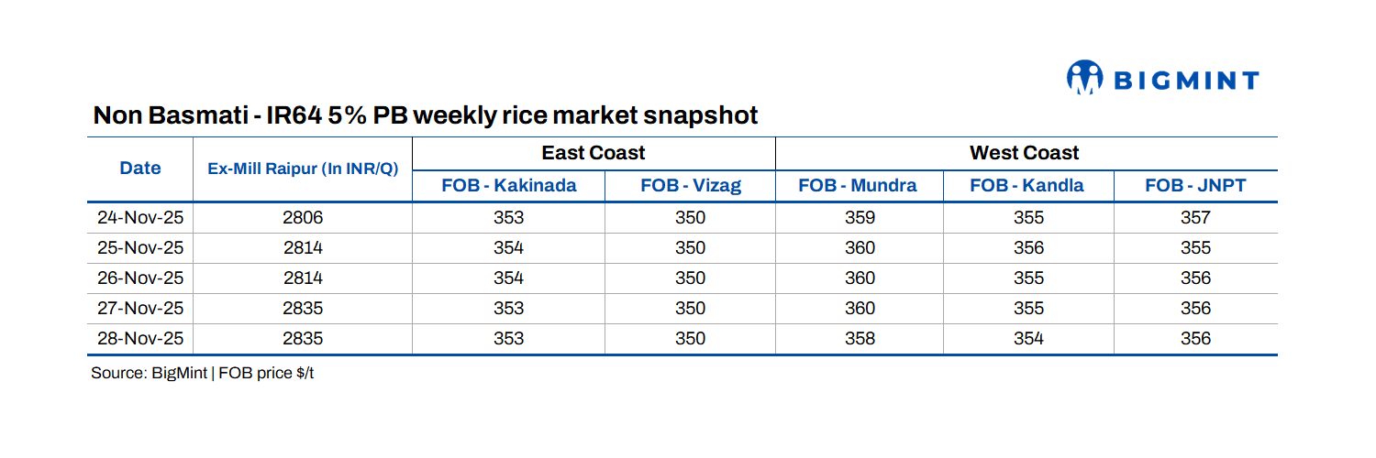This screenshot has width=1376, height=458.
Task: Click the table title heading text
Action: point(426,116)
